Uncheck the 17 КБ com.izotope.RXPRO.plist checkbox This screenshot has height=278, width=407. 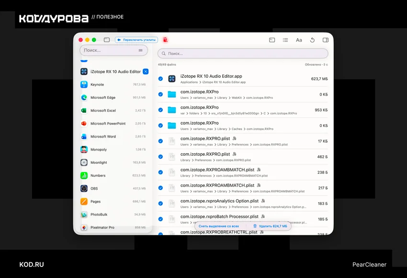(160, 141)
